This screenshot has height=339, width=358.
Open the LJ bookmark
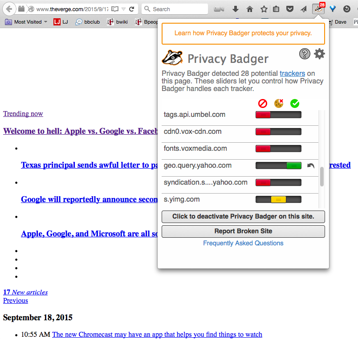pyautogui.click(x=61, y=22)
